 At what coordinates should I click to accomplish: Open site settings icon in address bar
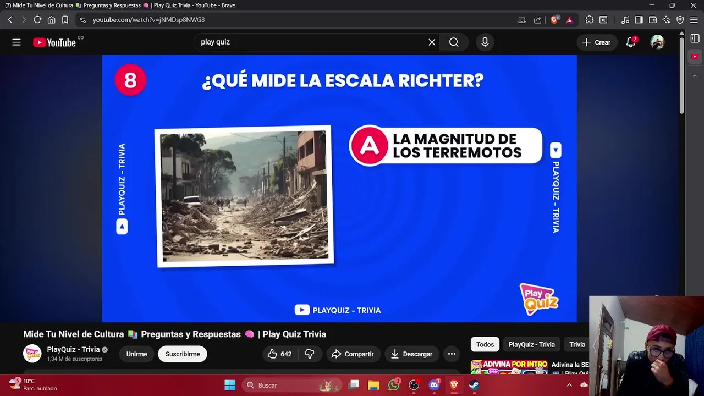[x=82, y=20]
